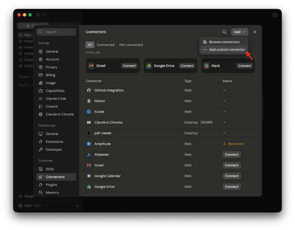This screenshot has width=295, height=230.
Task: Open Claude Code settings
Action: (56, 99)
